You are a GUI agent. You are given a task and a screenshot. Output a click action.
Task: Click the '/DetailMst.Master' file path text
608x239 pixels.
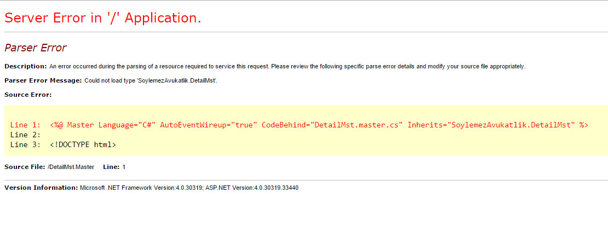71,167
